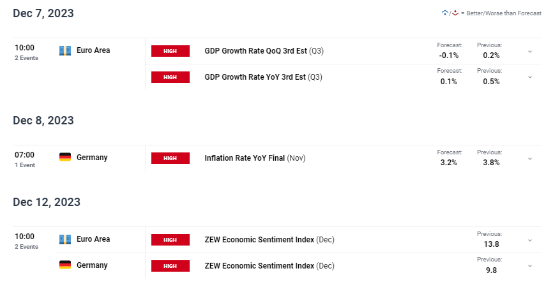553x287 pixels.
Task: Open Inflation Rate YoY Final event
Action: point(255,158)
